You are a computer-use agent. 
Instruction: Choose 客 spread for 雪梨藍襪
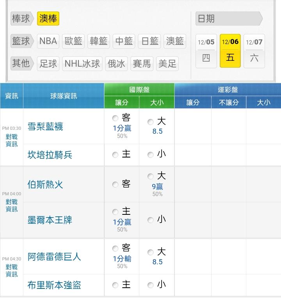coord(115,118)
